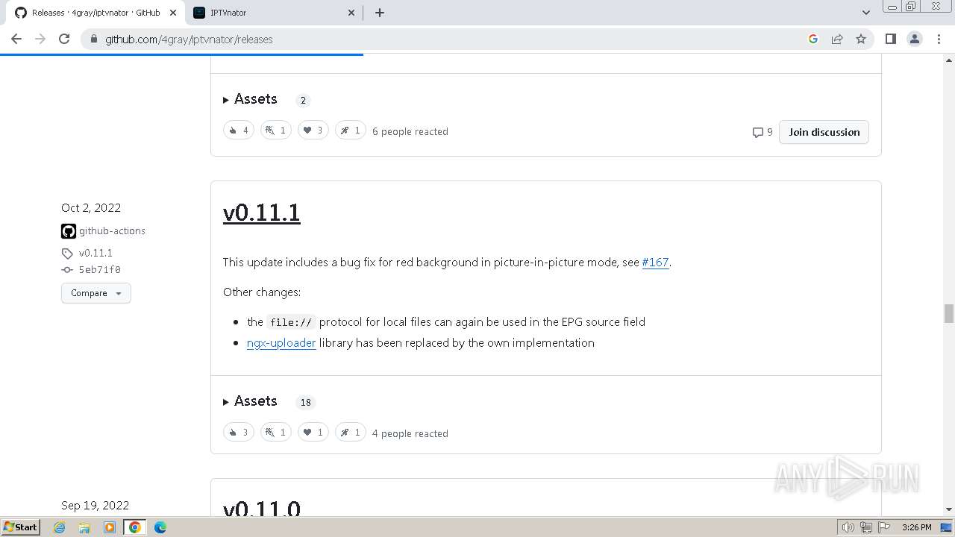Open the network icon in system tray

click(x=866, y=527)
